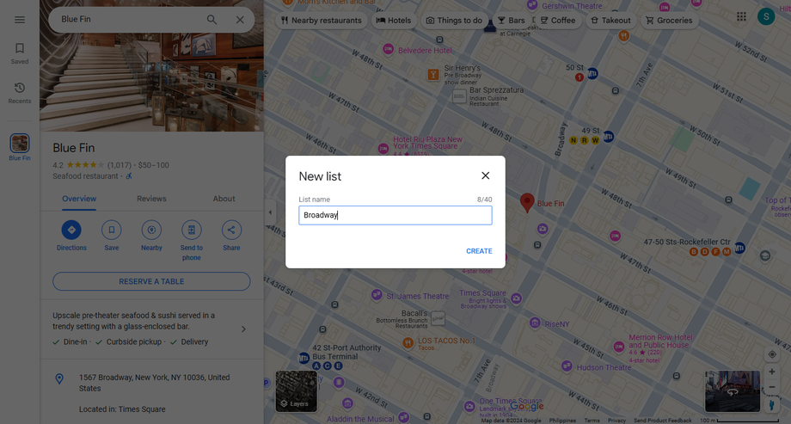Click the Belvedere Hotel map marker
Screen dimensions: 791x424
(388, 49)
